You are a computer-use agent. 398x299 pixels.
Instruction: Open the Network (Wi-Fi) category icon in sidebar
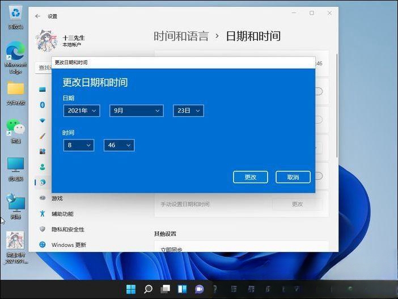point(43,120)
